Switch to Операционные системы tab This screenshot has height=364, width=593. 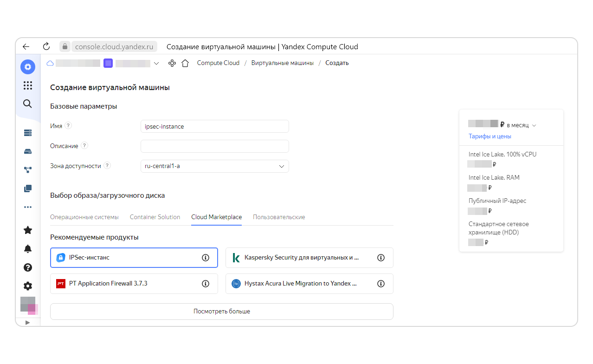84,217
